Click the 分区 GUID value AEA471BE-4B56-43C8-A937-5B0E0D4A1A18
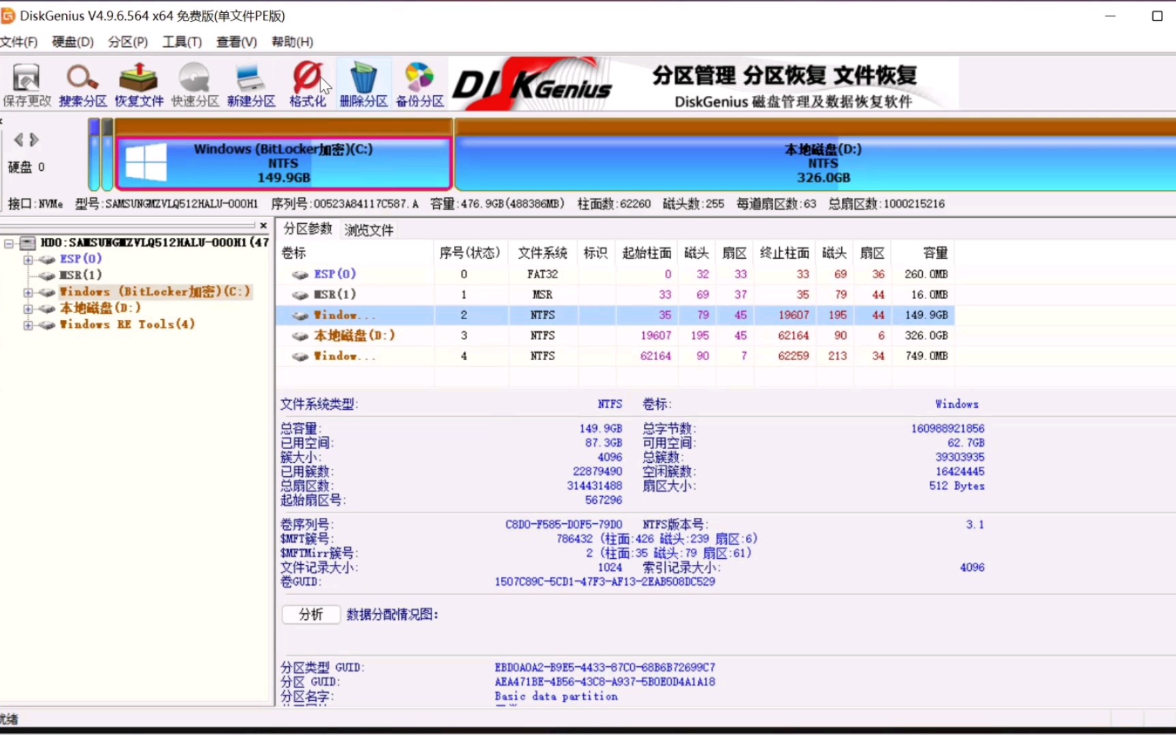The image size is (1176, 735). pos(605,682)
